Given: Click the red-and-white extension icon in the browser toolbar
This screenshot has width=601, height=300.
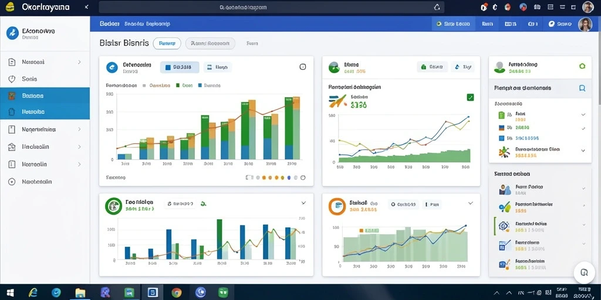Looking at the screenshot, I should coord(484,7).
